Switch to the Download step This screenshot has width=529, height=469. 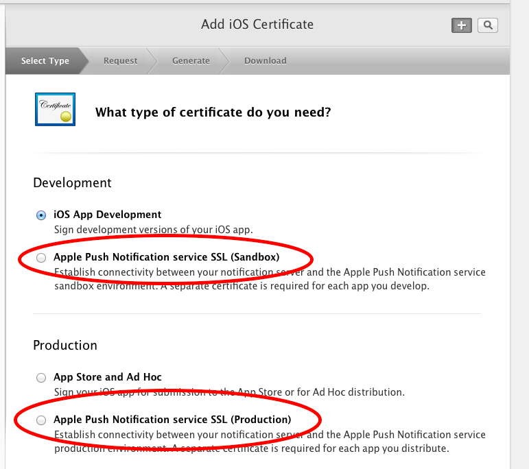click(265, 61)
